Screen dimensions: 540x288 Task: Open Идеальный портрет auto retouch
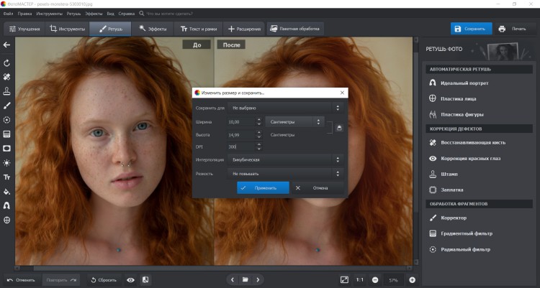pyautogui.click(x=463, y=83)
